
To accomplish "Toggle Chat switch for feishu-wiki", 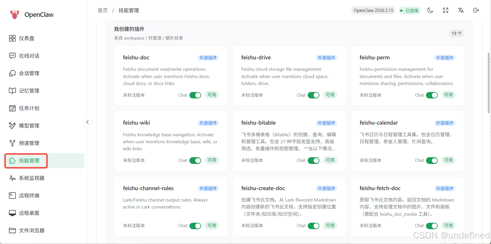I will click(x=195, y=160).
